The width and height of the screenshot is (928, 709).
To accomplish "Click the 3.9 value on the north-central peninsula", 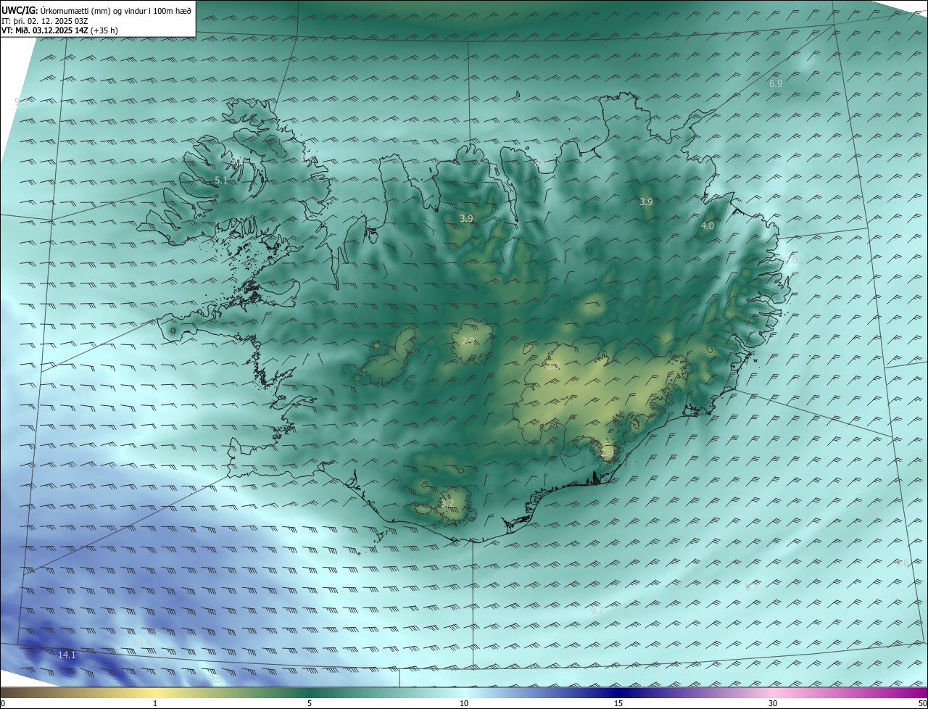I will coord(467,218).
